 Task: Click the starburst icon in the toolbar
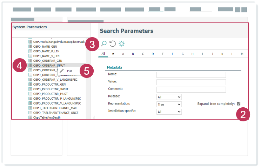(122, 43)
